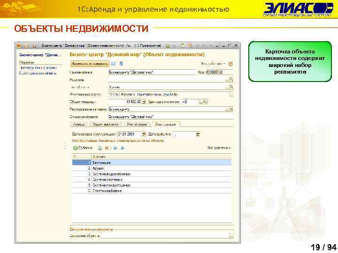Select the Кровля row

[152, 169]
